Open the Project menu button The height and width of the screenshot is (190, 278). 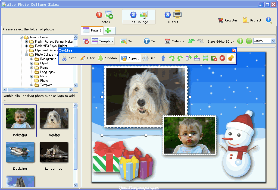pos(252,20)
